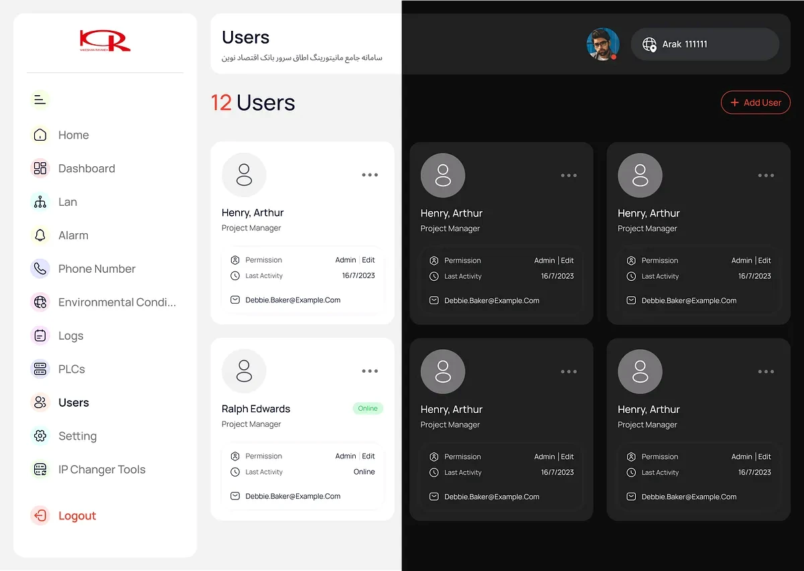The height and width of the screenshot is (571, 804).
Task: Select the Lan network icon
Action: pos(40,202)
